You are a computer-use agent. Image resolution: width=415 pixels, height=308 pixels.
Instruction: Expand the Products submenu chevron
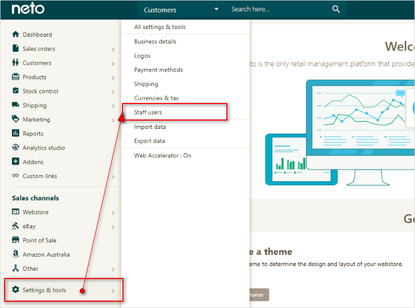(113, 78)
